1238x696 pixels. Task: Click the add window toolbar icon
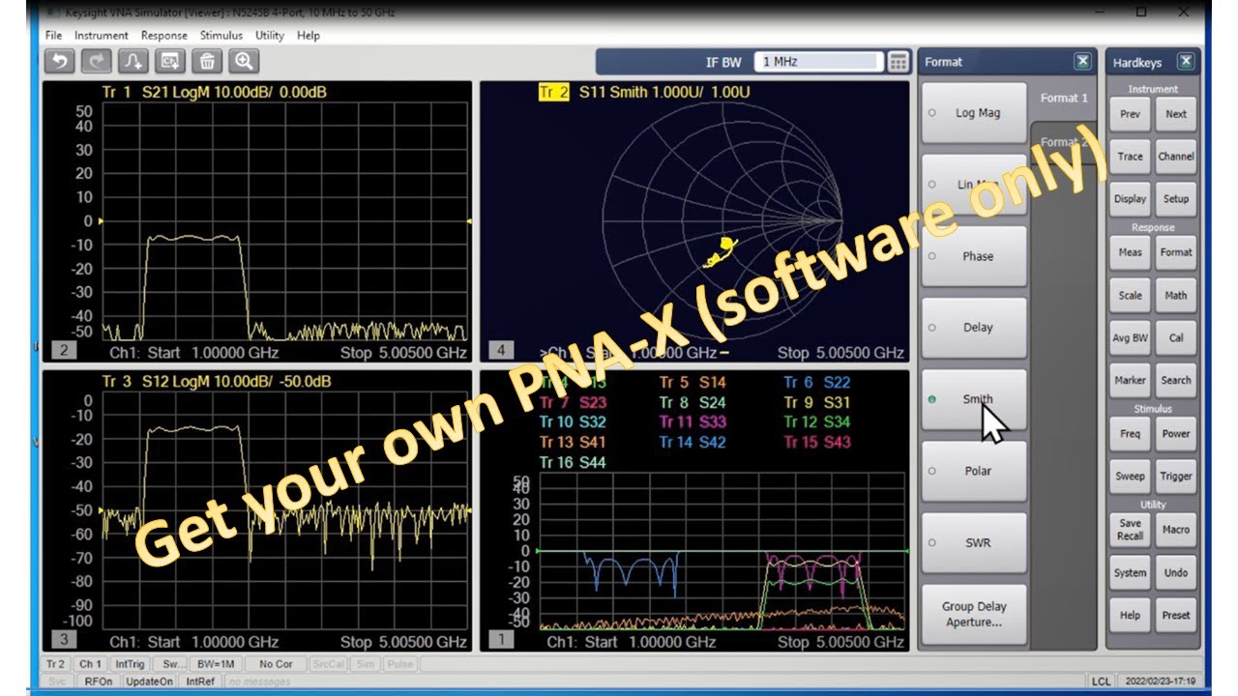170,61
